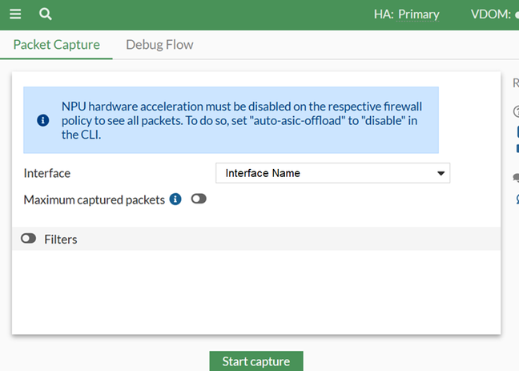Switch to the Debug Flow tab
Screen dimensions: 519x371
[159, 45]
